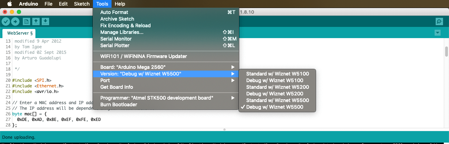The height and width of the screenshot is (144, 449).
Task: Click the Save sketch down-arrow icon
Action: 45,22
